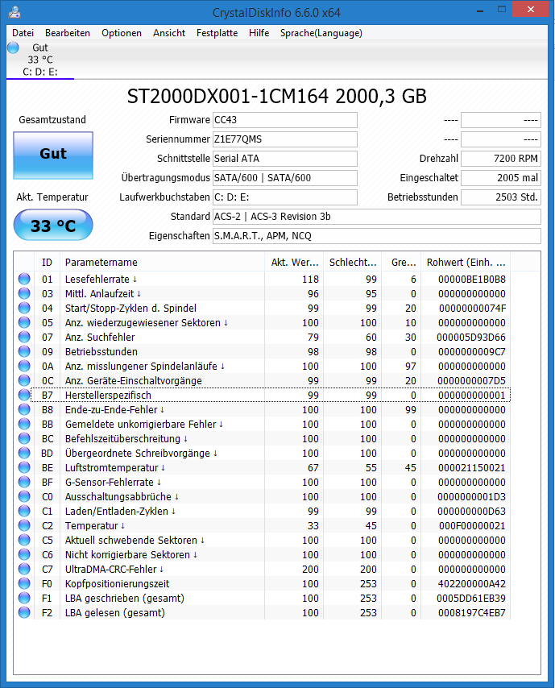Click the Schnittstelle field Serial ATA
The image size is (555, 688).
coord(284,159)
